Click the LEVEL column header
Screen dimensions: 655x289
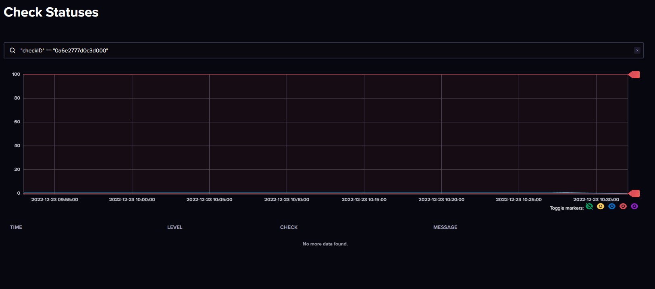coord(175,227)
